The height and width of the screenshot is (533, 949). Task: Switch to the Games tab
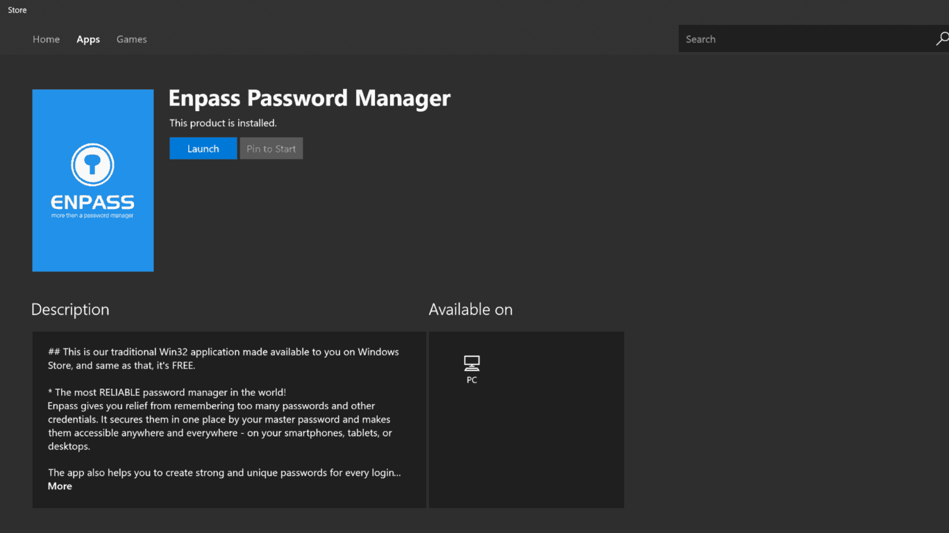pyautogui.click(x=132, y=40)
